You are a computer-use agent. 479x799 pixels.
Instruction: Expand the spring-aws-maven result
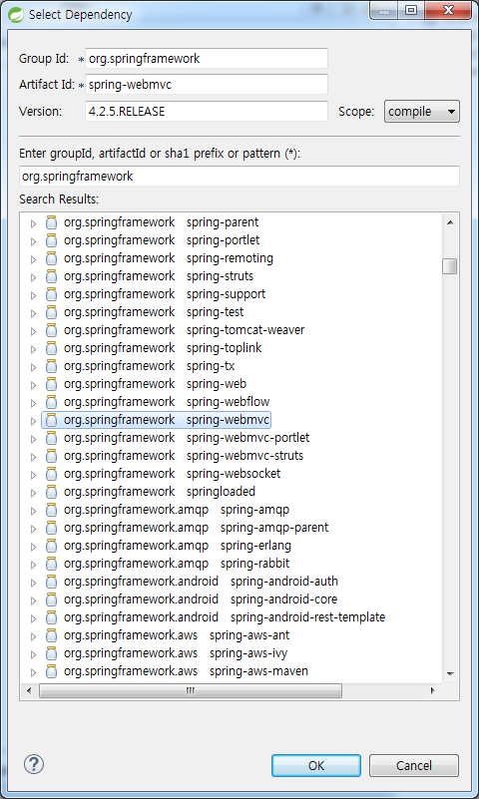[34, 672]
